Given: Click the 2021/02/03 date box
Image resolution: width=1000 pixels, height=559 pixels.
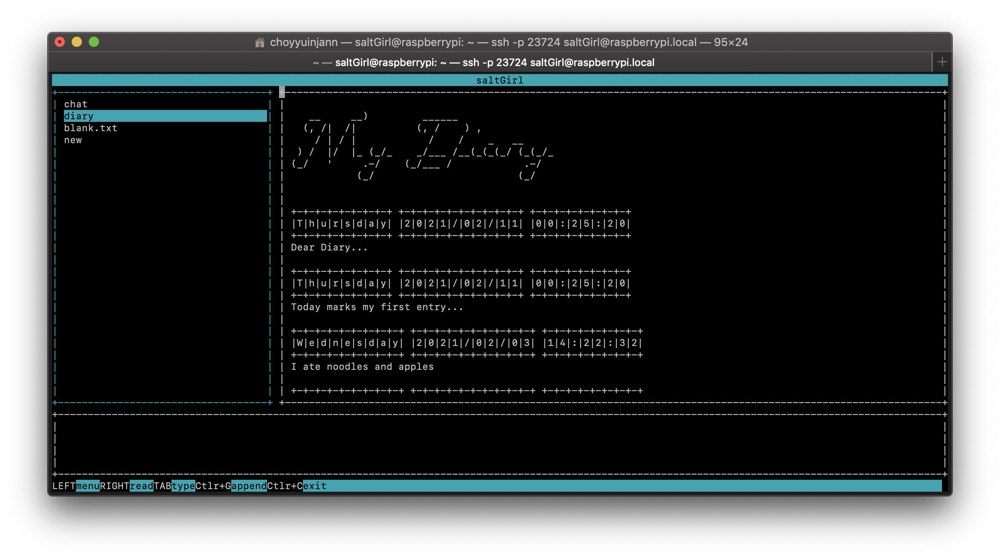Looking at the screenshot, I should [473, 343].
